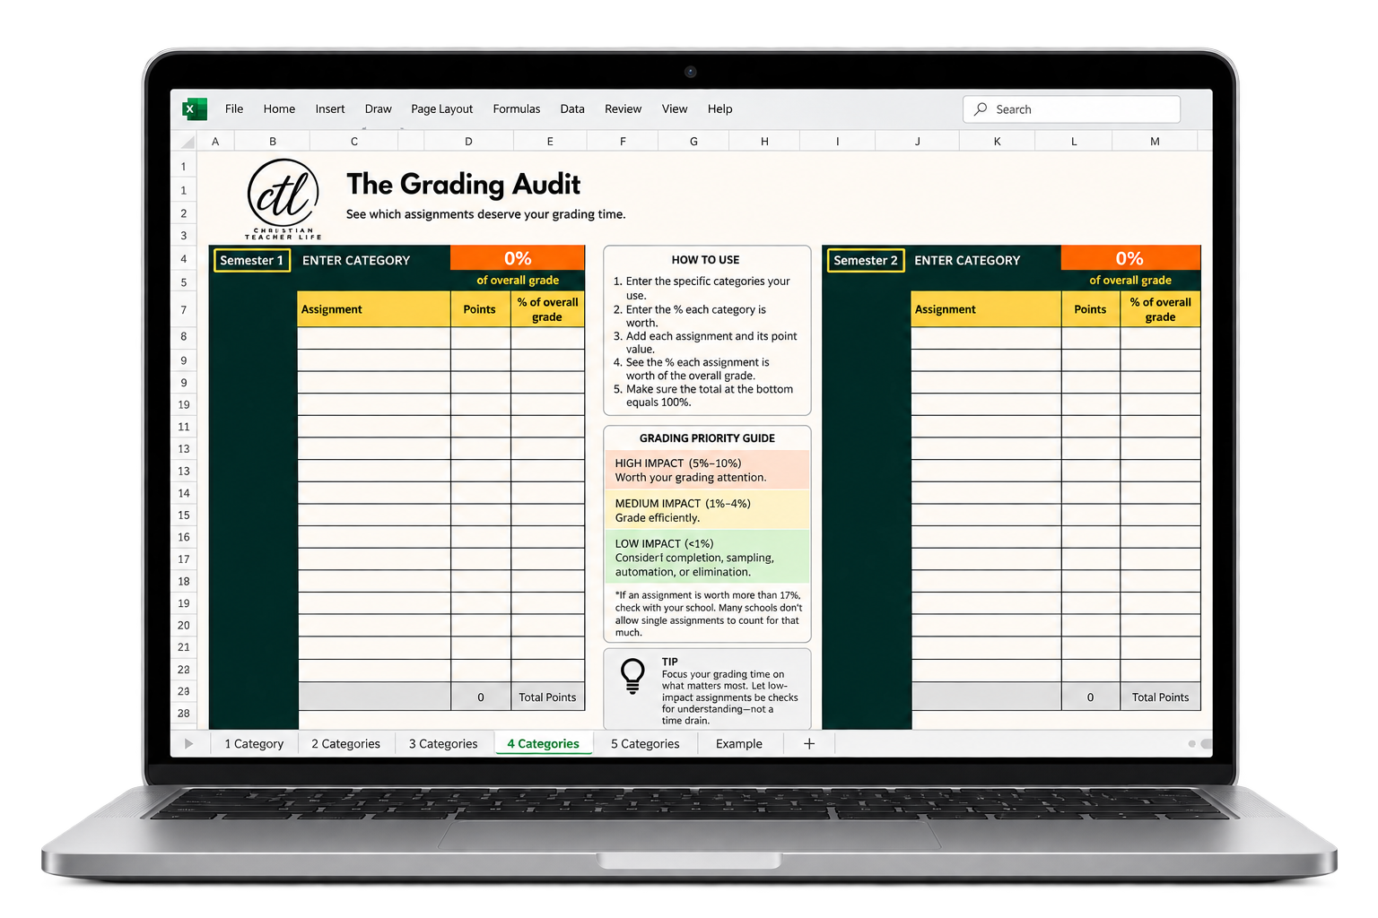1378x918 pixels.
Task: Click the Search input field
Action: pyautogui.click(x=1072, y=109)
